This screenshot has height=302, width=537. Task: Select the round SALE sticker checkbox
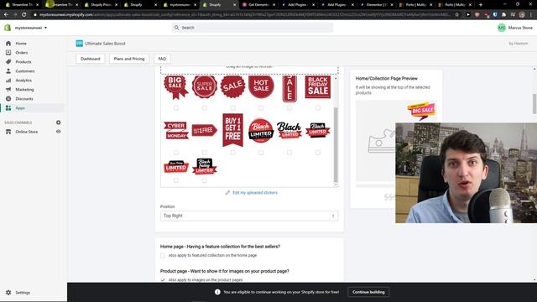(233, 108)
